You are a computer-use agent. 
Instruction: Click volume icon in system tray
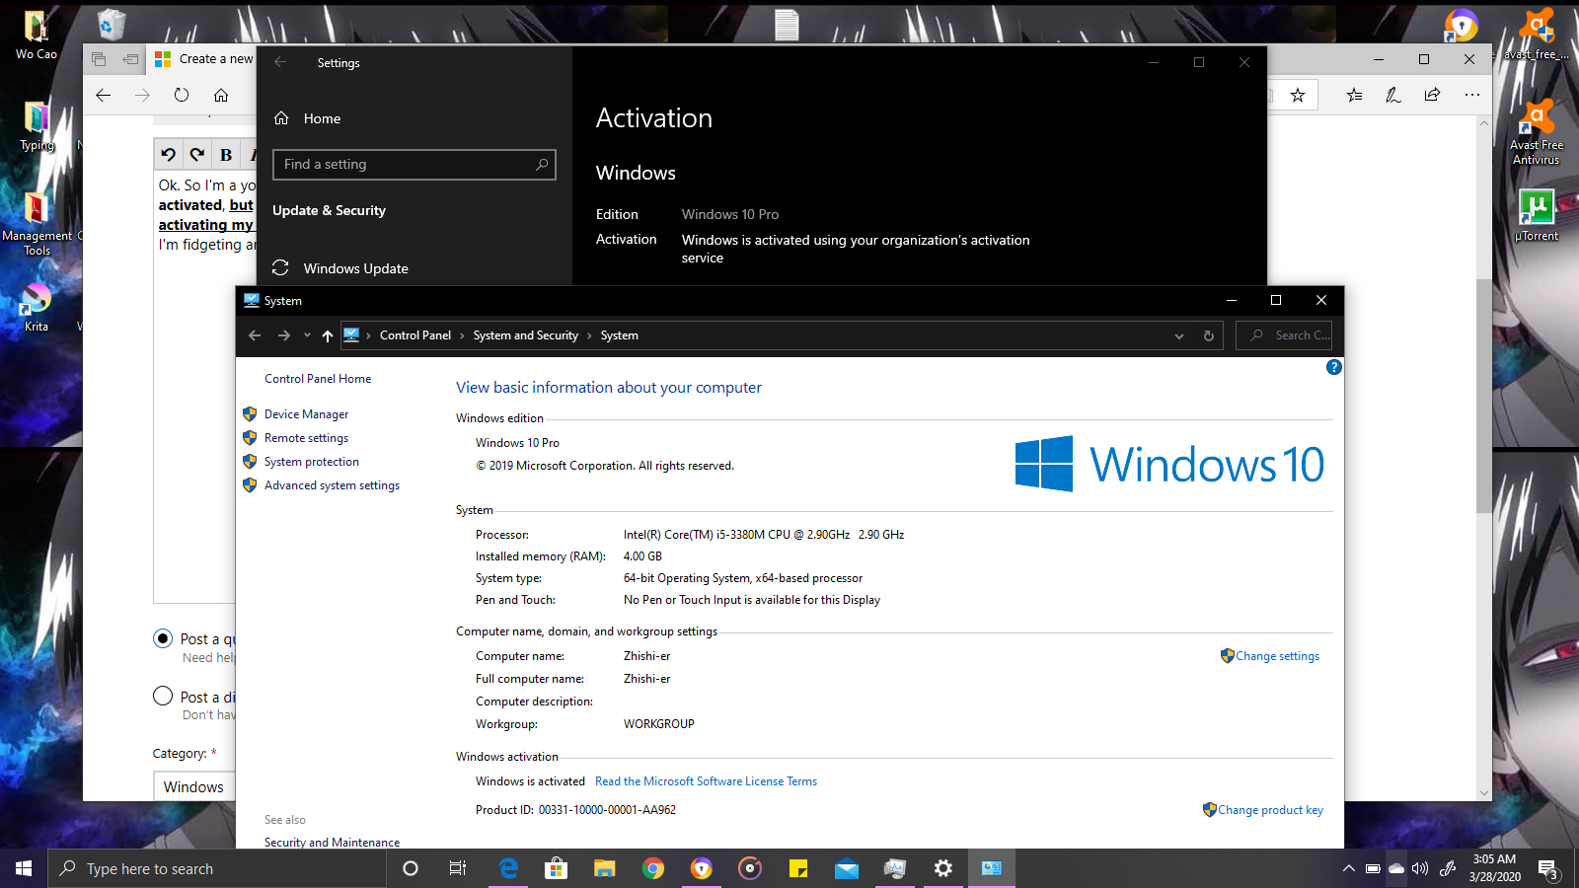click(1420, 868)
